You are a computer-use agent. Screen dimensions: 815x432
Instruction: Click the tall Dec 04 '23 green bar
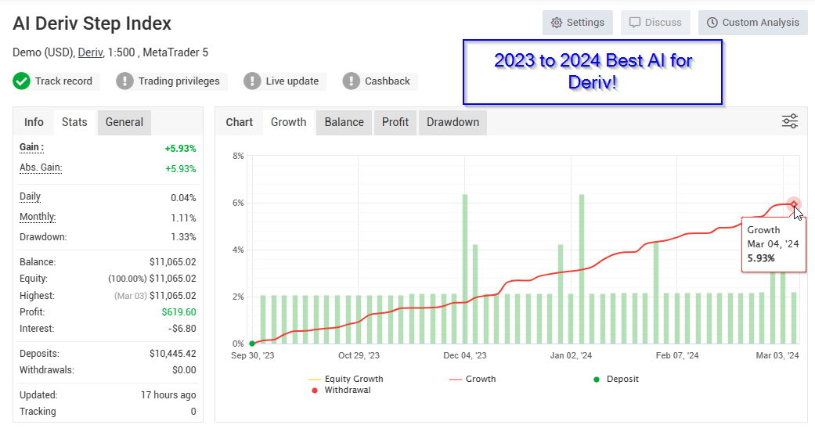pos(465,268)
